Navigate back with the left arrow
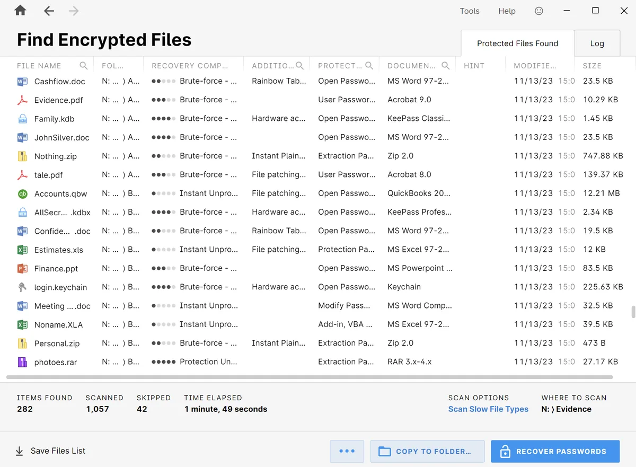Screen dimensions: 636x467 click(49, 11)
